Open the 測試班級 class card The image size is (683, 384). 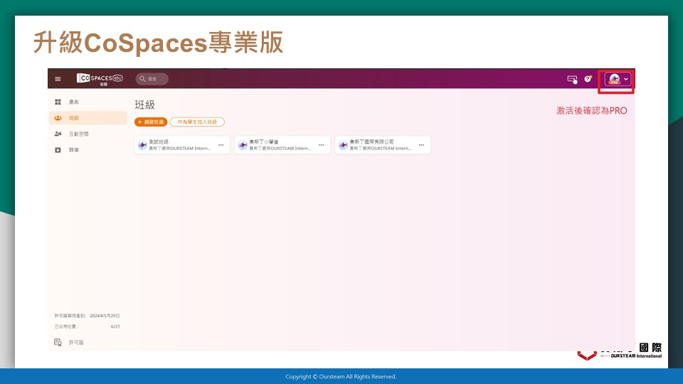pos(181,145)
